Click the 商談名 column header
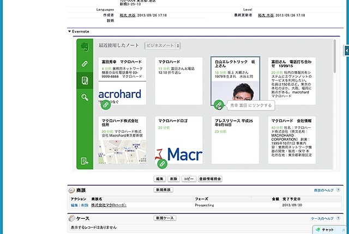This screenshot has height=234, width=349. (97, 199)
